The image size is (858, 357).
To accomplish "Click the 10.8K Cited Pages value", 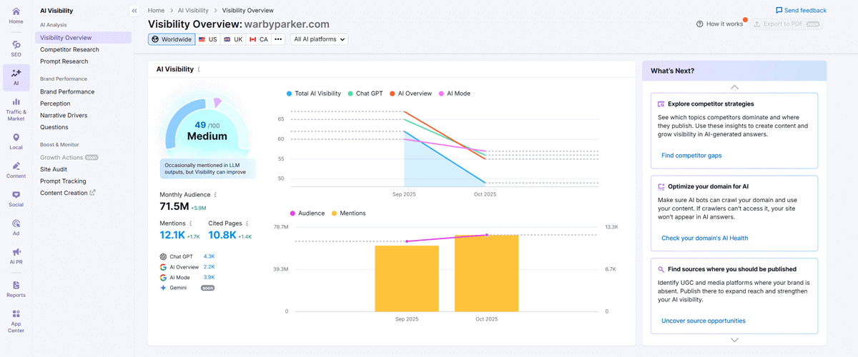I will (x=222, y=236).
